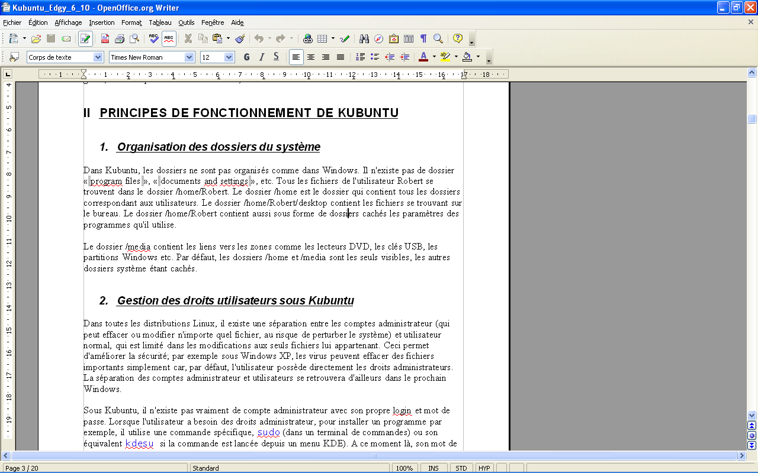
Task: Send document as e-mail icon
Action: [x=66, y=38]
